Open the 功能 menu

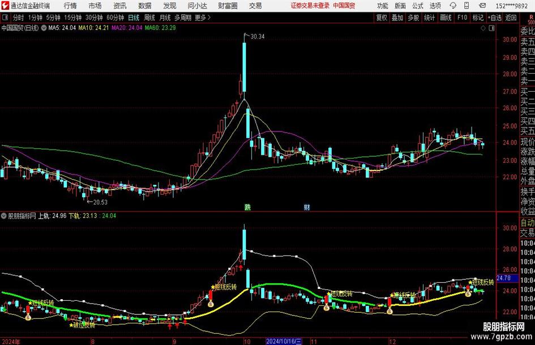(383, 6)
